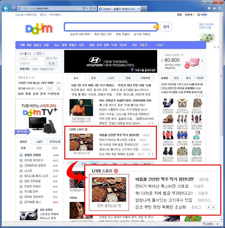
Task: Tick the ID 저장 checkbox
Action: pyautogui.click(x=48, y=58)
